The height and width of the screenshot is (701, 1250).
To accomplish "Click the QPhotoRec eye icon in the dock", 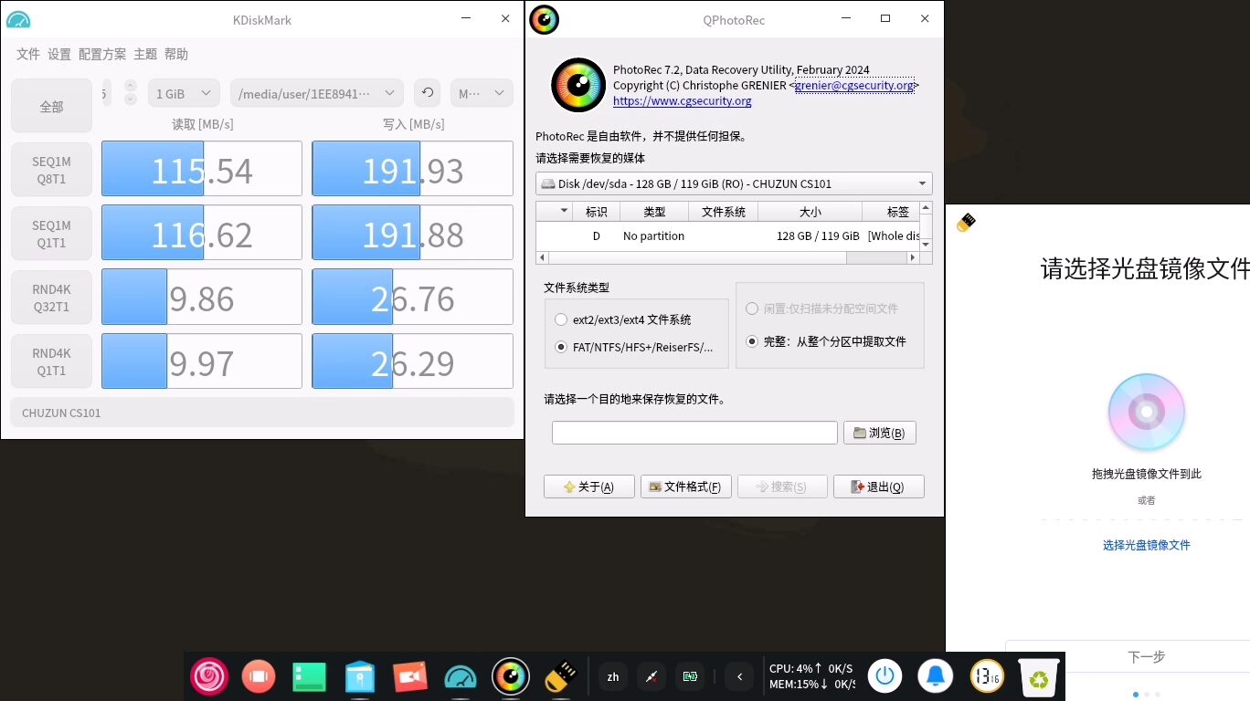I will [511, 676].
